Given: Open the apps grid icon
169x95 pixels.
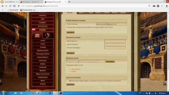Looking at the screenshot, I should pyautogui.click(x=14, y=6).
